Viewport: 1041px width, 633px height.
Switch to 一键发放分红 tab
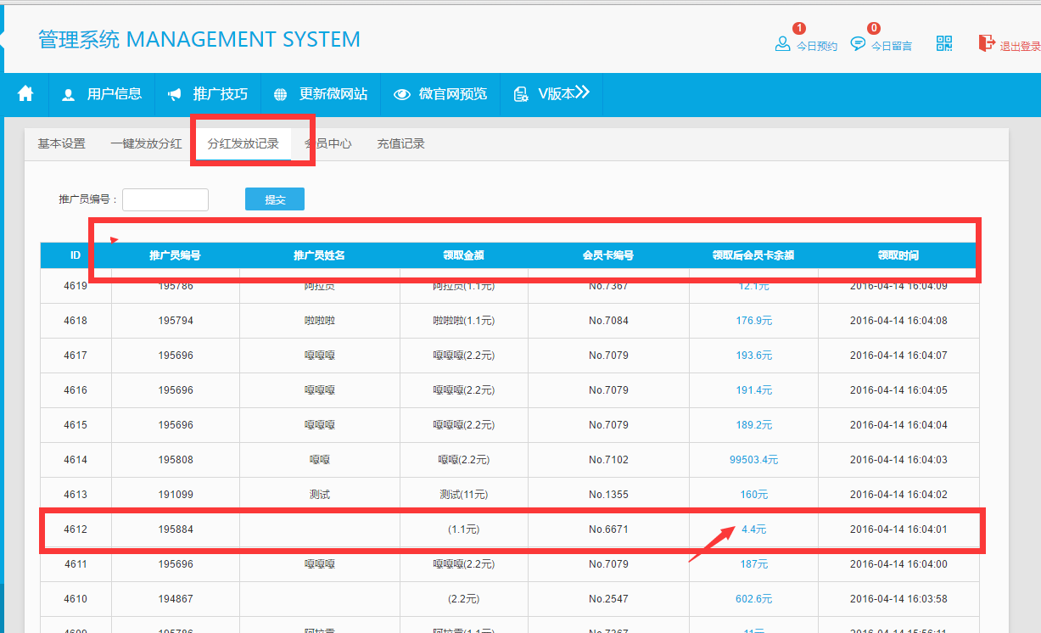tap(146, 144)
